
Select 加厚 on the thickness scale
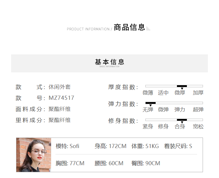pos(198,93)
